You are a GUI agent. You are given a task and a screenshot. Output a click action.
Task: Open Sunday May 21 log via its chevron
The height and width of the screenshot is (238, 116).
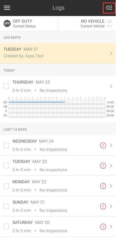click(111, 206)
